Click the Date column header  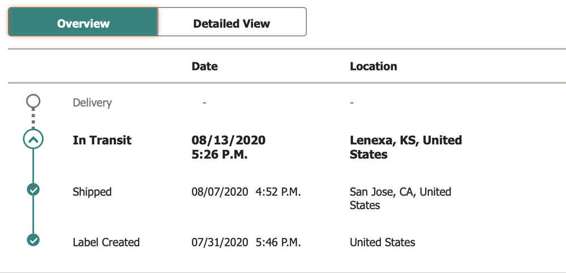(x=204, y=66)
